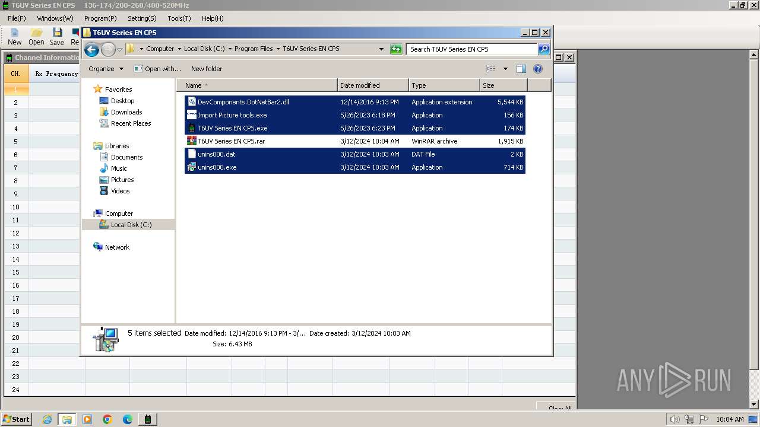760x427 pixels.
Task: Click Program Files in address breadcrumb
Action: tap(254, 49)
